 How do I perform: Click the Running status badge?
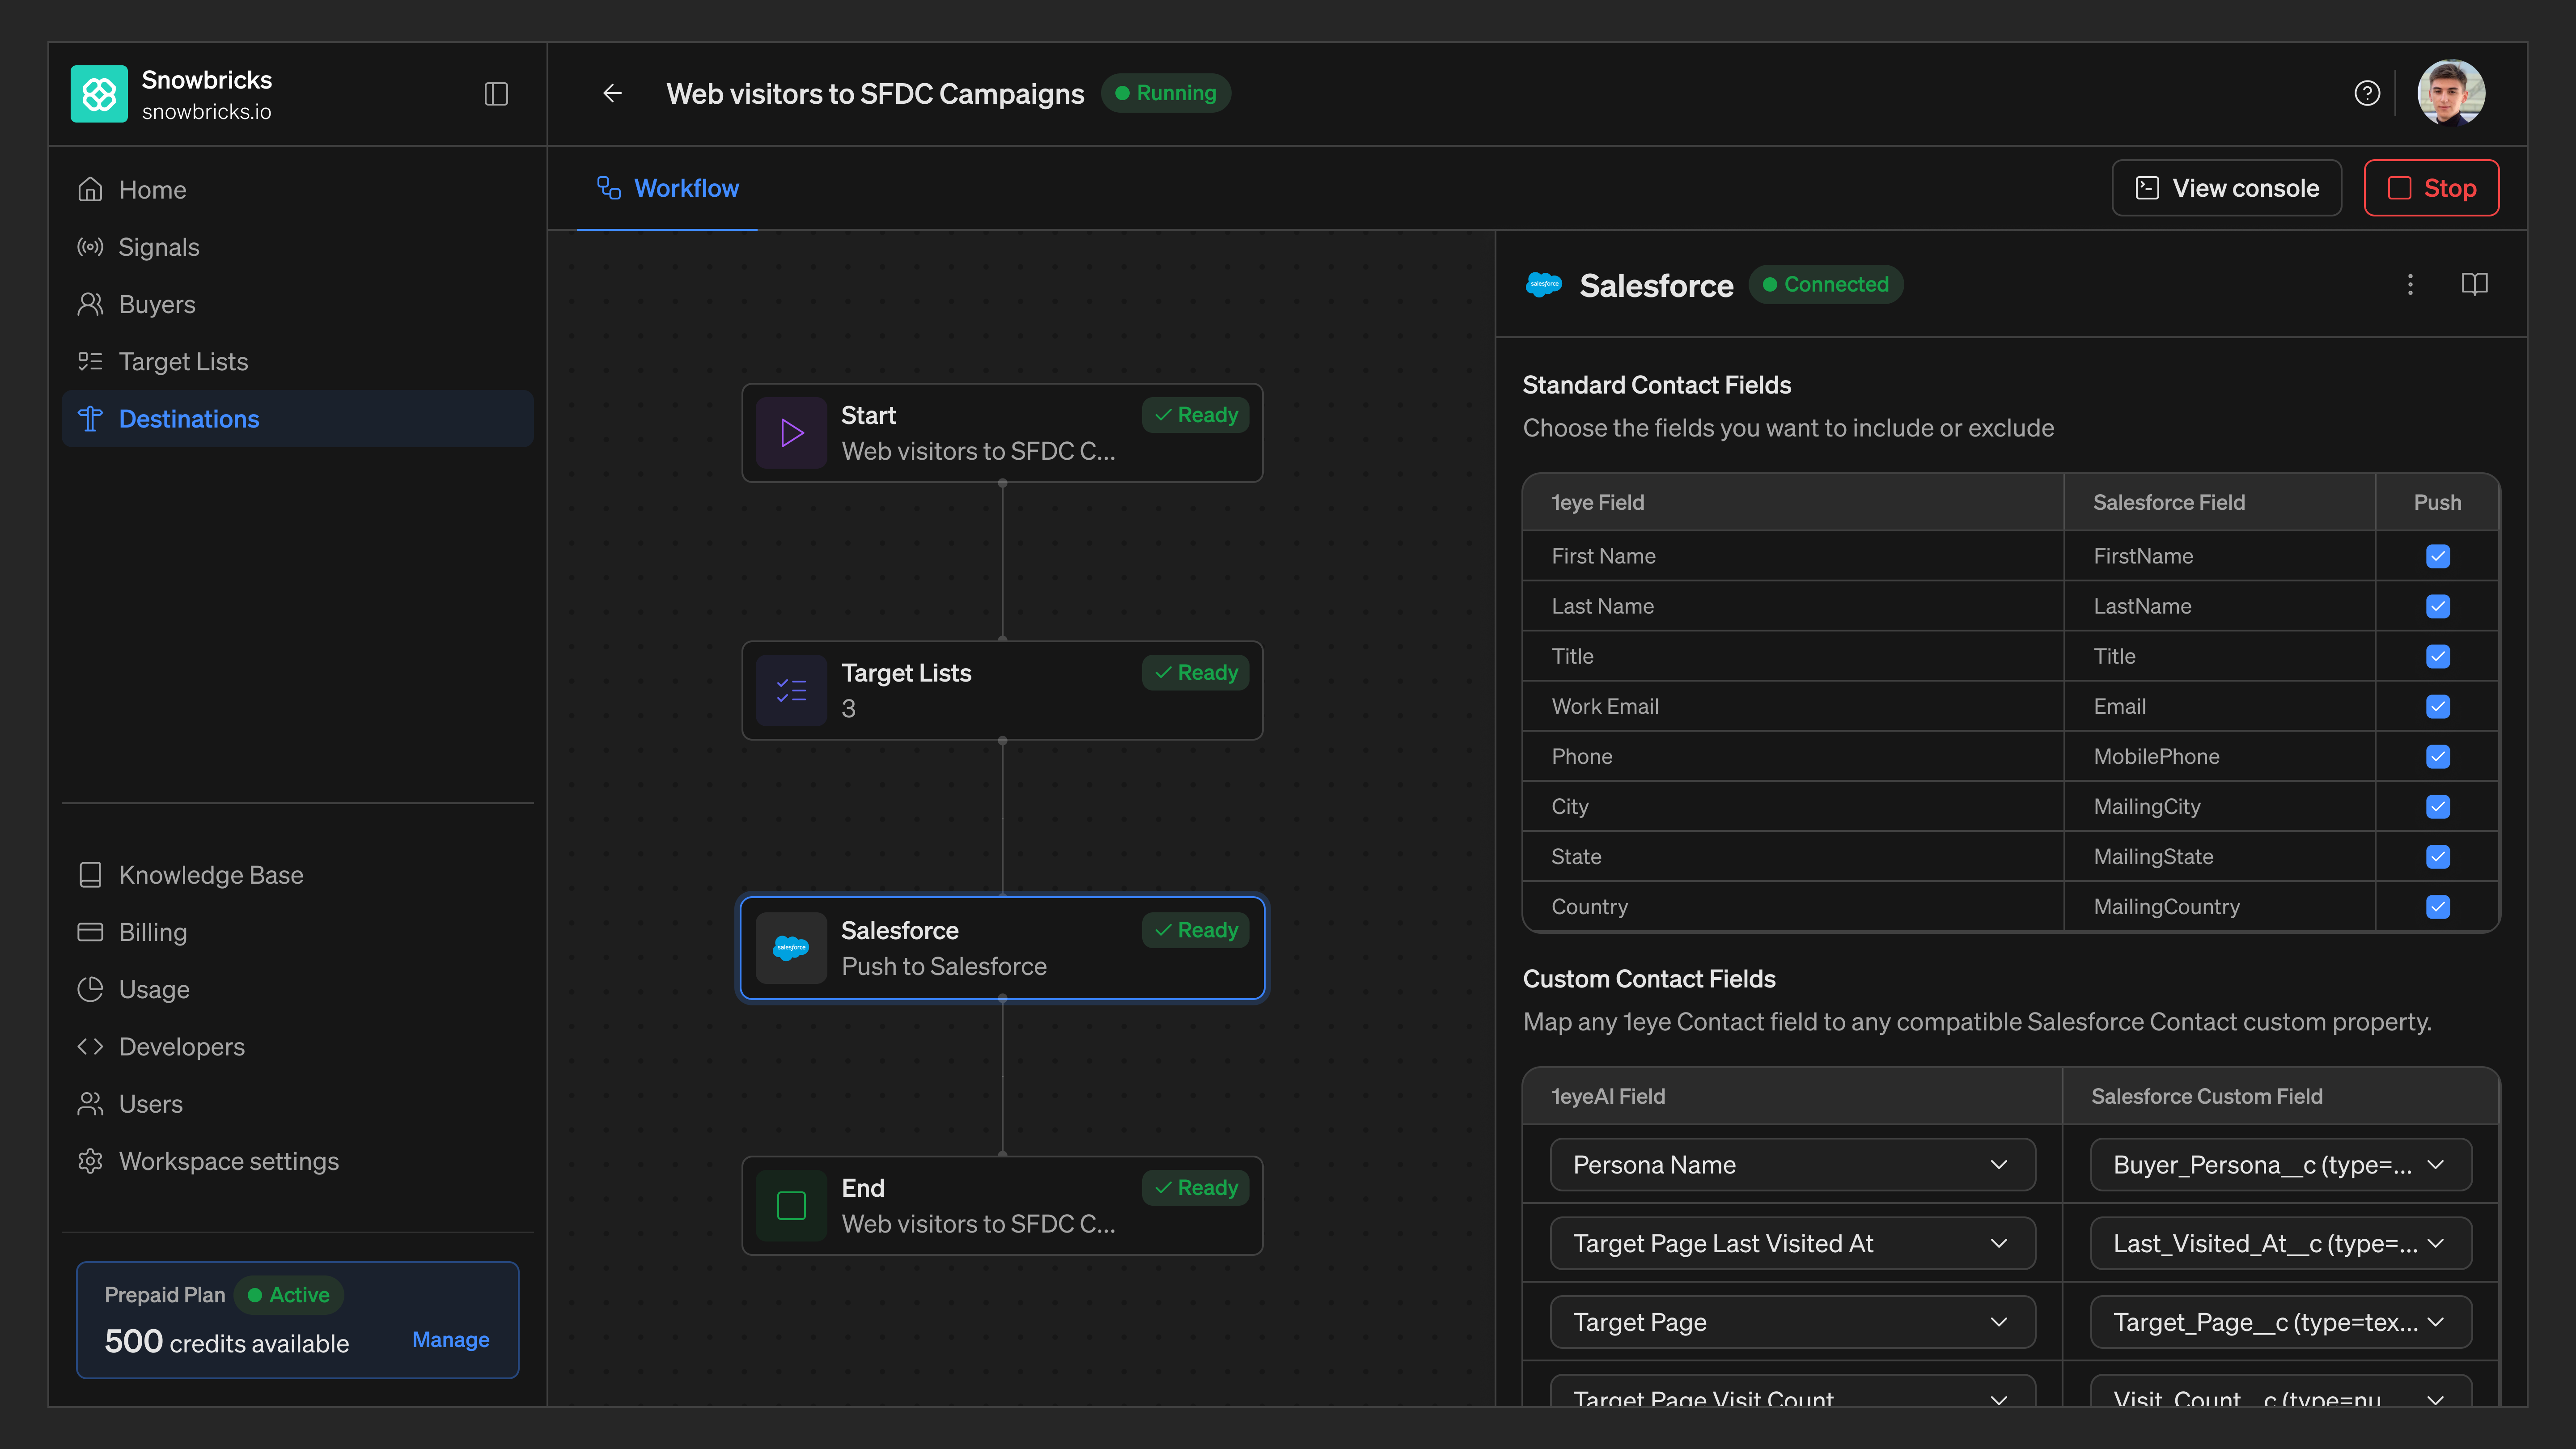pos(1165,93)
